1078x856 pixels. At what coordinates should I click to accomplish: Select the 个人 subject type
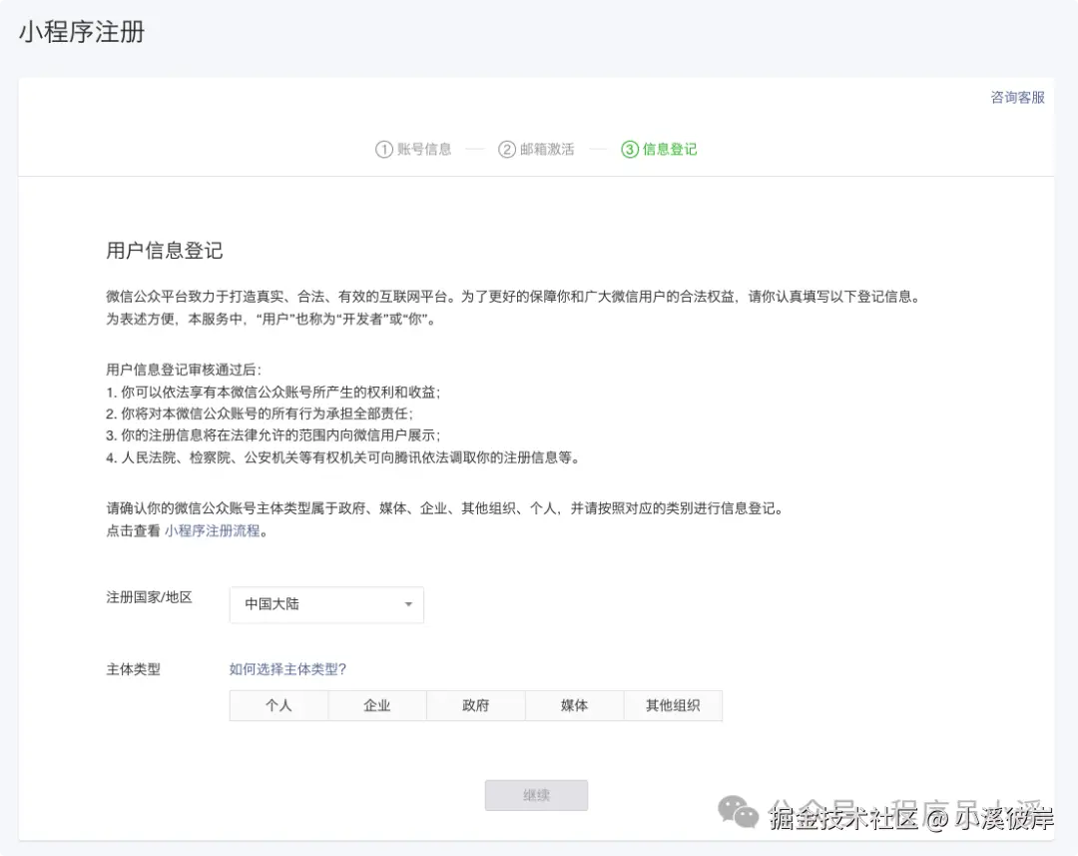pos(278,705)
